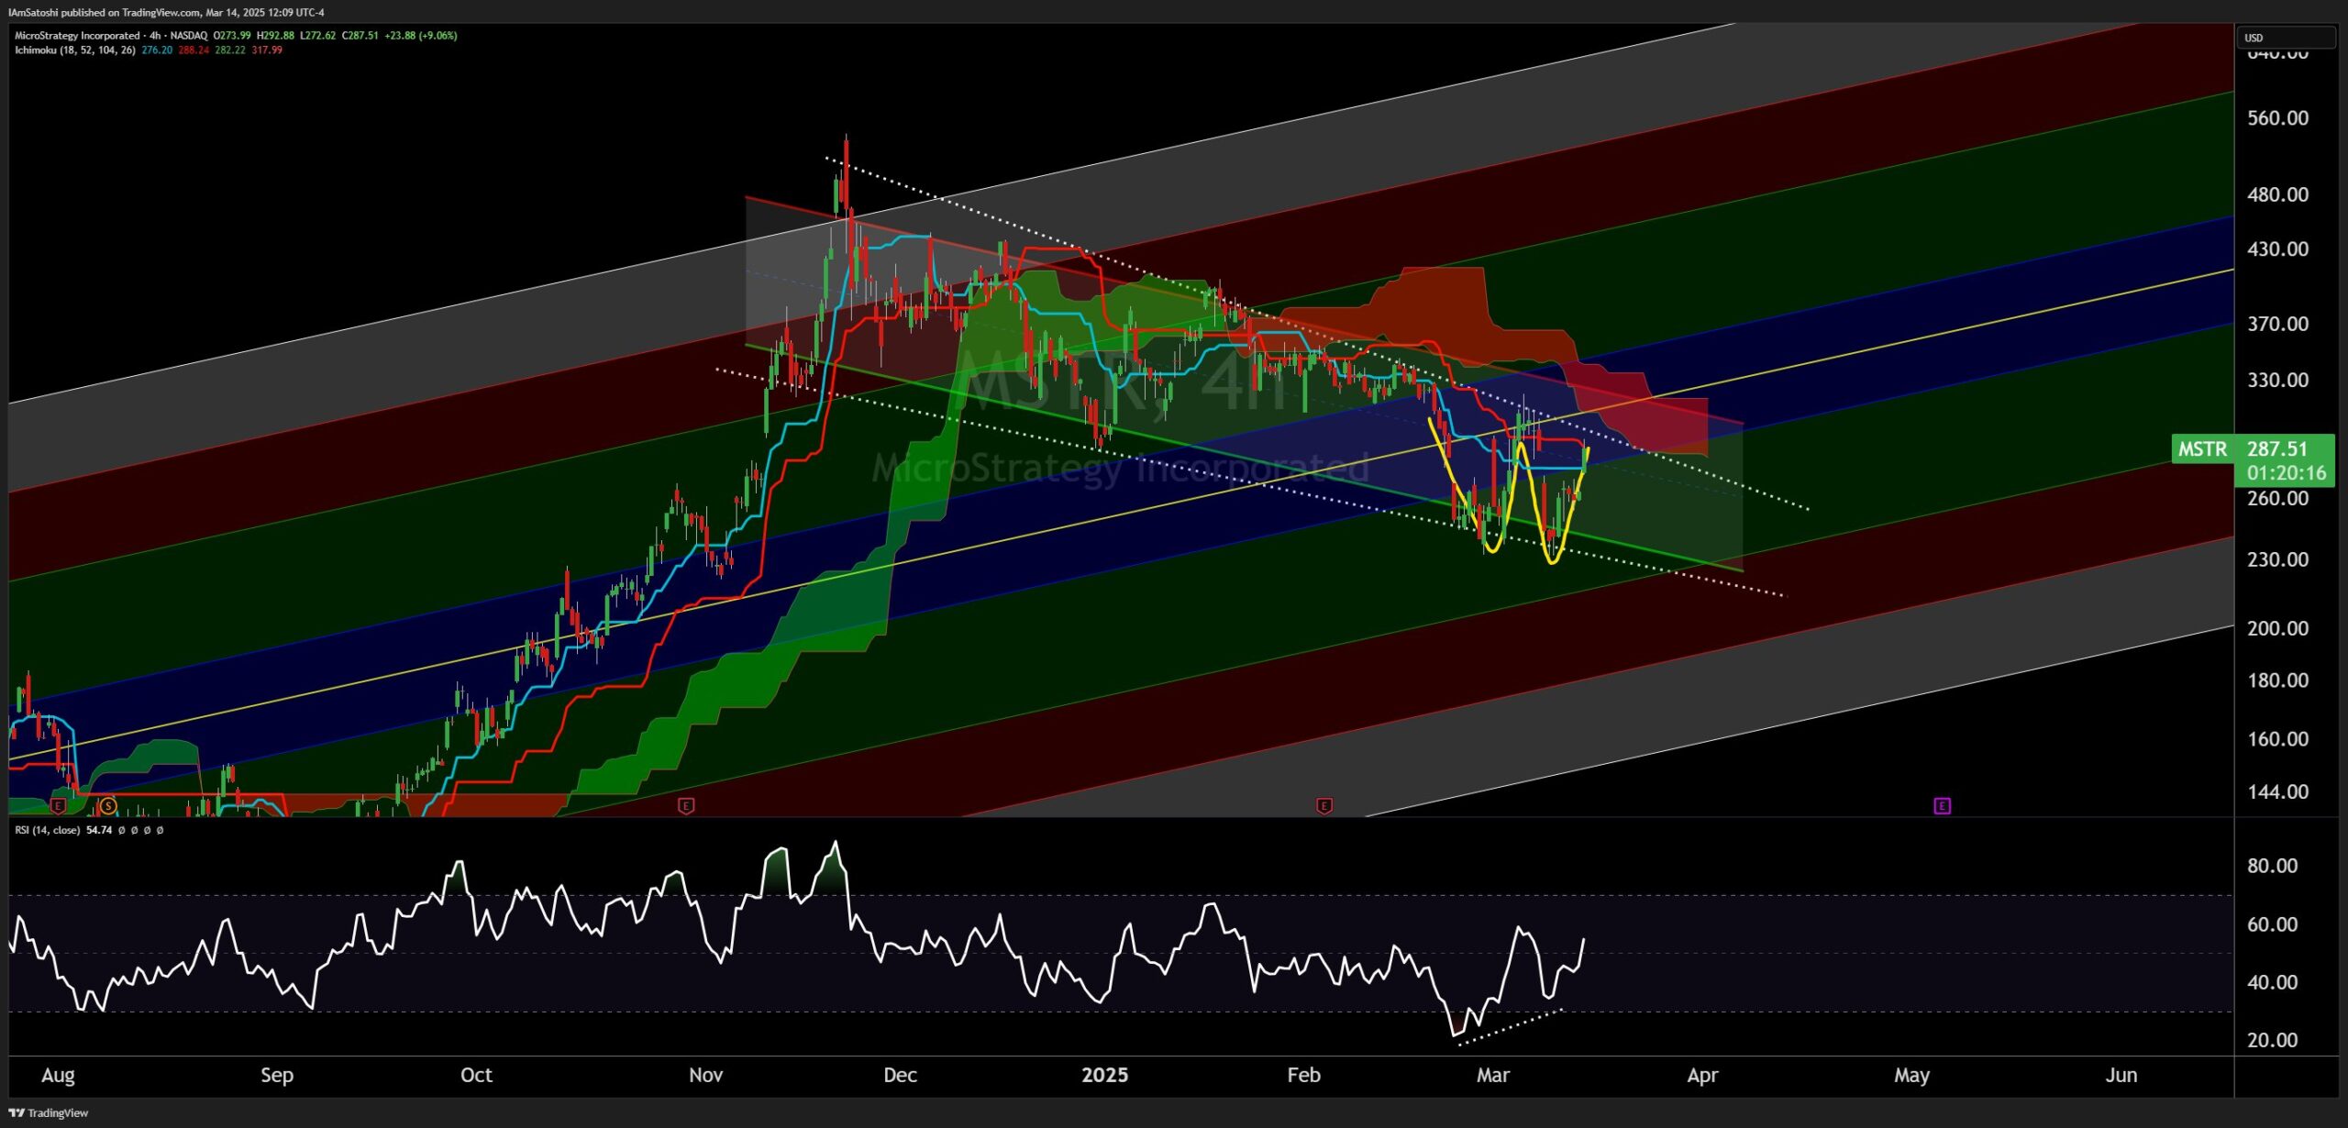Image resolution: width=2348 pixels, height=1128 pixels.
Task: Click the TradingView logo at bottom left
Action: pos(49,1112)
